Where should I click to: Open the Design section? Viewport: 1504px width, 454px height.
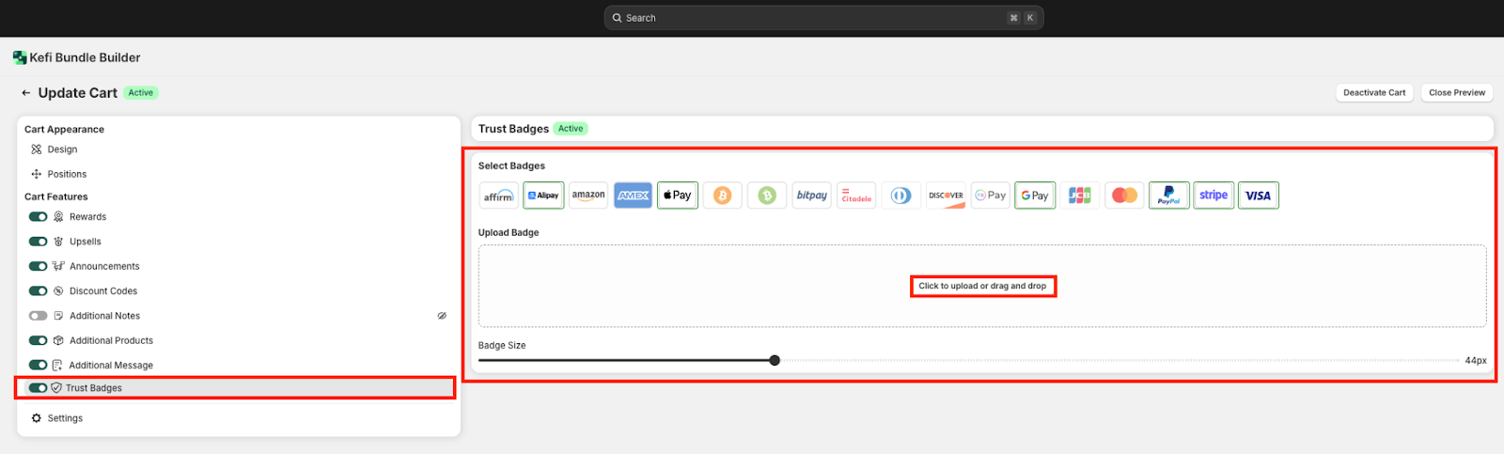coord(62,149)
